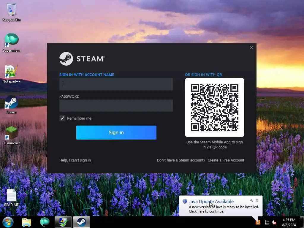
Task: Select the READ ME file on desktop
Action: coord(12,197)
